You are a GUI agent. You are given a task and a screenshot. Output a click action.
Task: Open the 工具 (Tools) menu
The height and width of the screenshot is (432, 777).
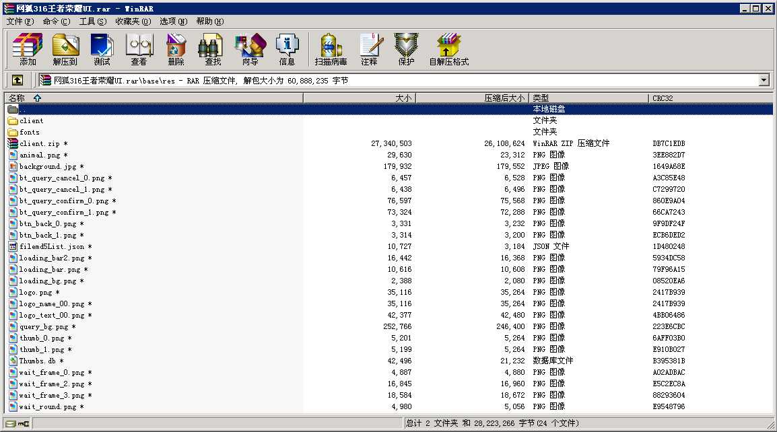pyautogui.click(x=93, y=22)
